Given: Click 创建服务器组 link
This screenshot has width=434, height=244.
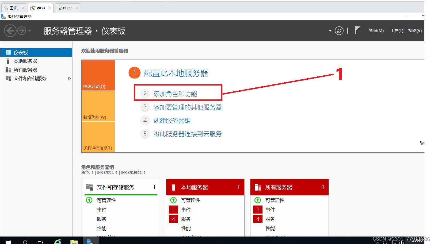Looking at the screenshot, I should point(172,121).
